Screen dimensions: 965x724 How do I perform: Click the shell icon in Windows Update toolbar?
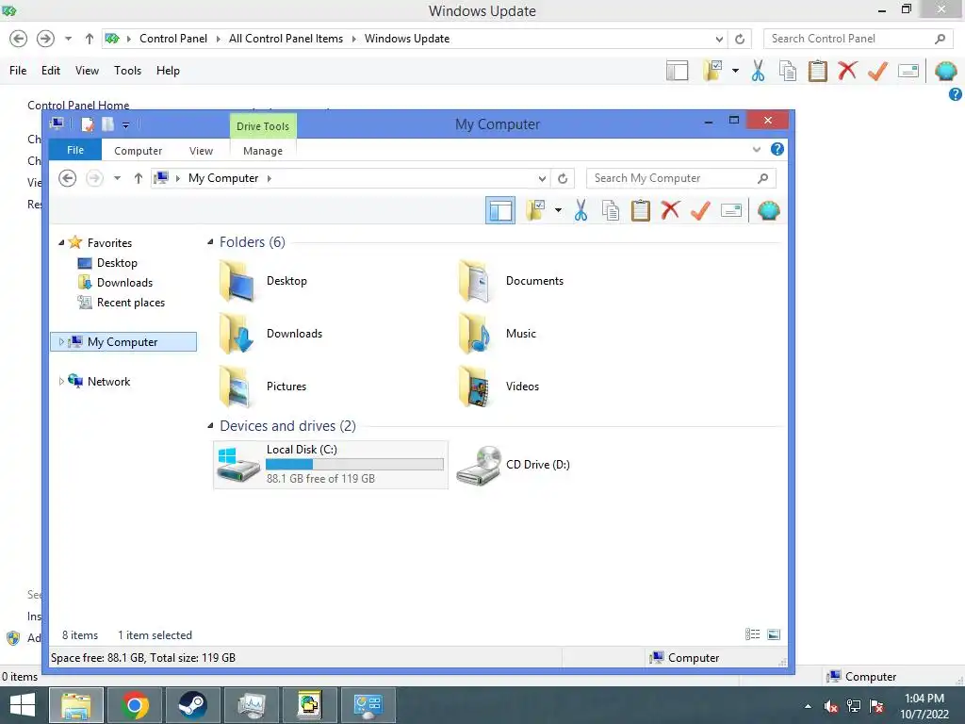pyautogui.click(x=946, y=71)
